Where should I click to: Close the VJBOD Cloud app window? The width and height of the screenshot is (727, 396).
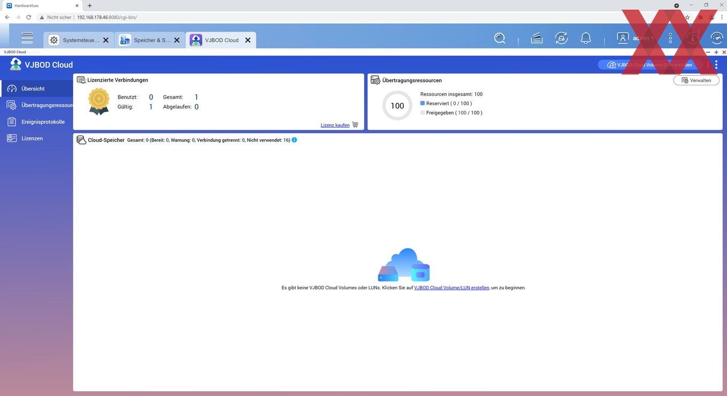(x=724, y=52)
